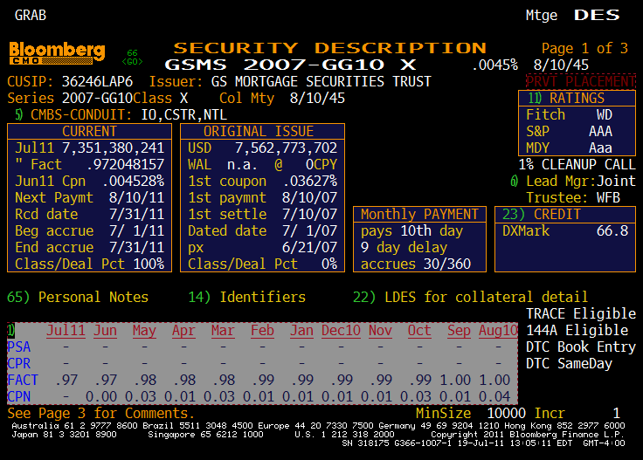Click the current balance 7,351,380,241

click(x=114, y=148)
